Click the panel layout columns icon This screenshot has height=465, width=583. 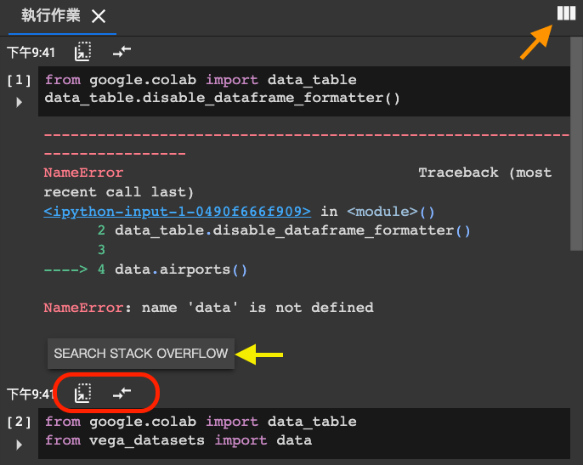[565, 13]
